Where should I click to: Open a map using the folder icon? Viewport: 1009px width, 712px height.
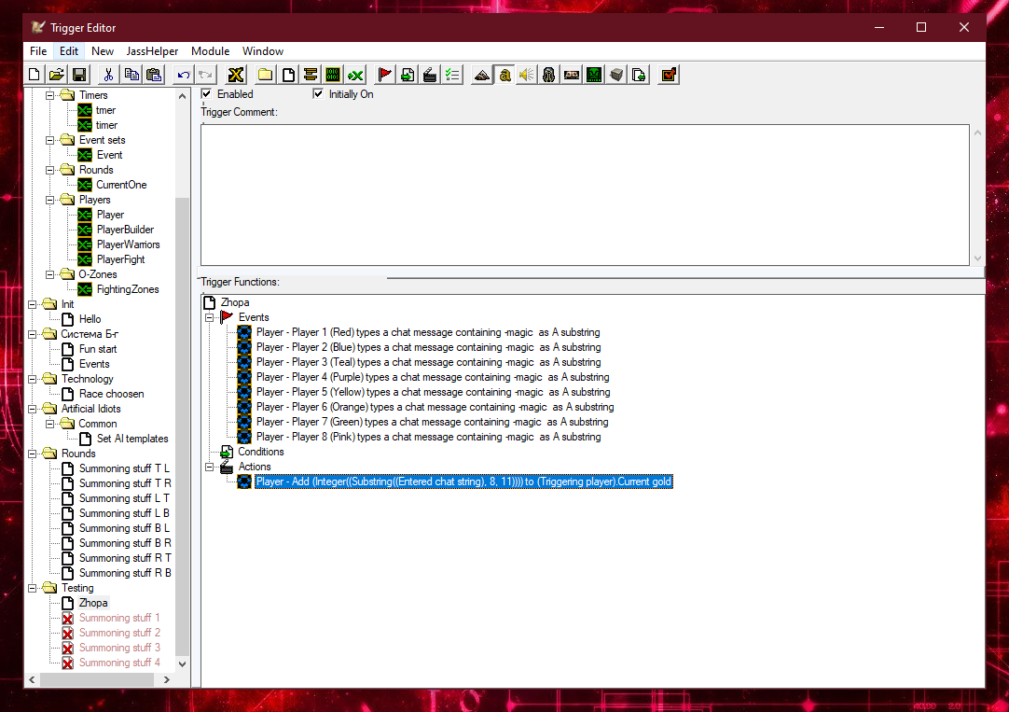(57, 75)
